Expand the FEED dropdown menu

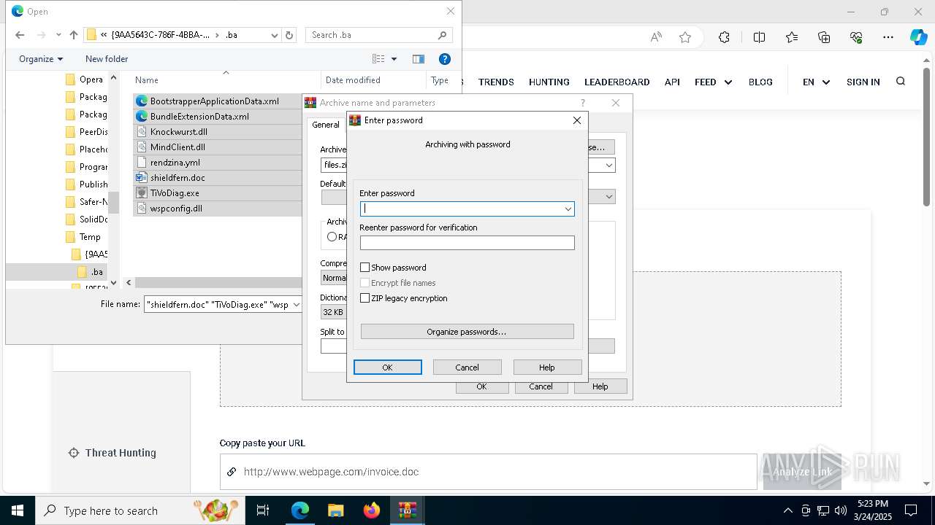point(713,82)
